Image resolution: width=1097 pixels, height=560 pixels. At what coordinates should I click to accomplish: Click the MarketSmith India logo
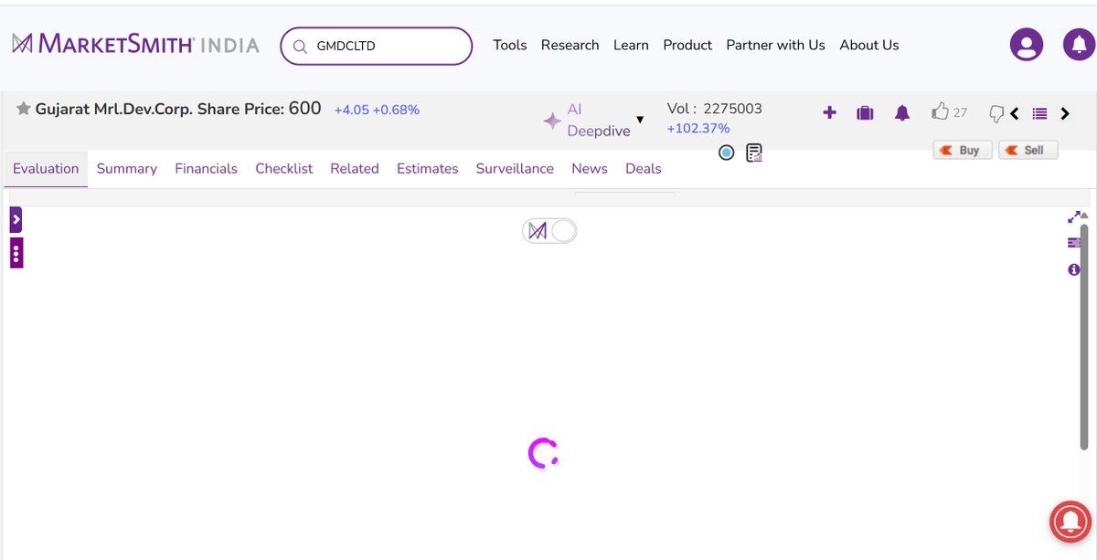click(135, 44)
